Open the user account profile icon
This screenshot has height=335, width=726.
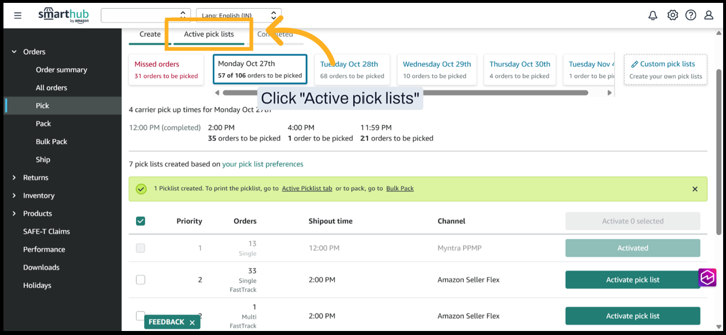(709, 16)
